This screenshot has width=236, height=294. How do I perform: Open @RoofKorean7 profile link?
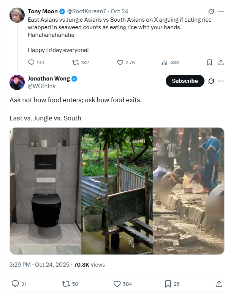coord(87,11)
